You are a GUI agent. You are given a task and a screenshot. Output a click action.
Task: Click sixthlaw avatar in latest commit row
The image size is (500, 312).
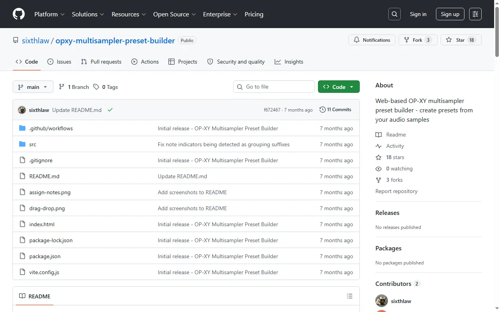(x=22, y=110)
